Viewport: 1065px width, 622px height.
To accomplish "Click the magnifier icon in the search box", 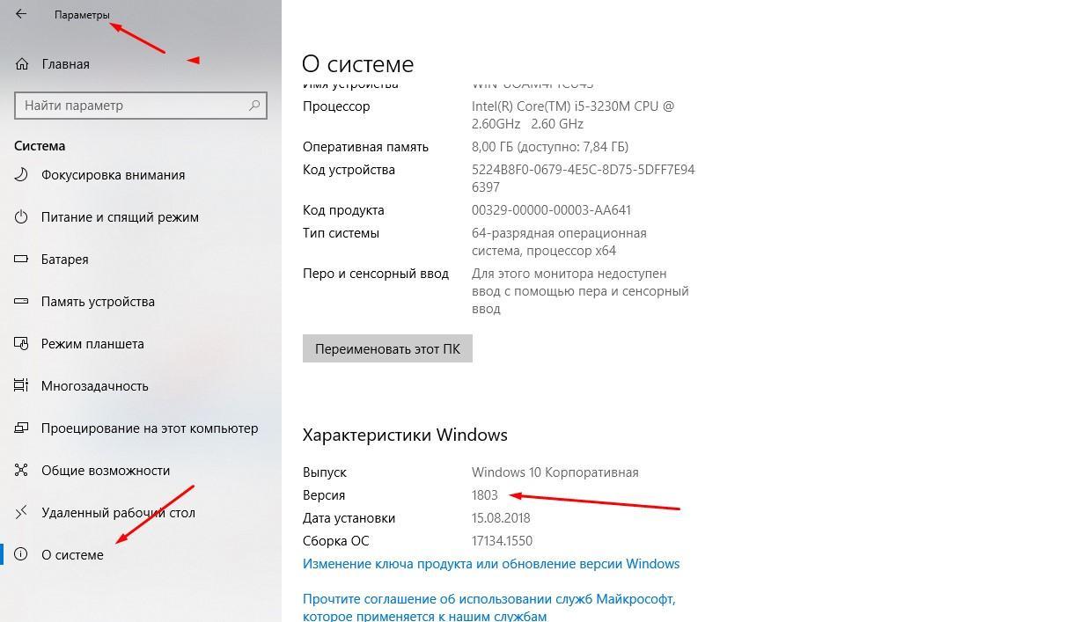I will [254, 105].
